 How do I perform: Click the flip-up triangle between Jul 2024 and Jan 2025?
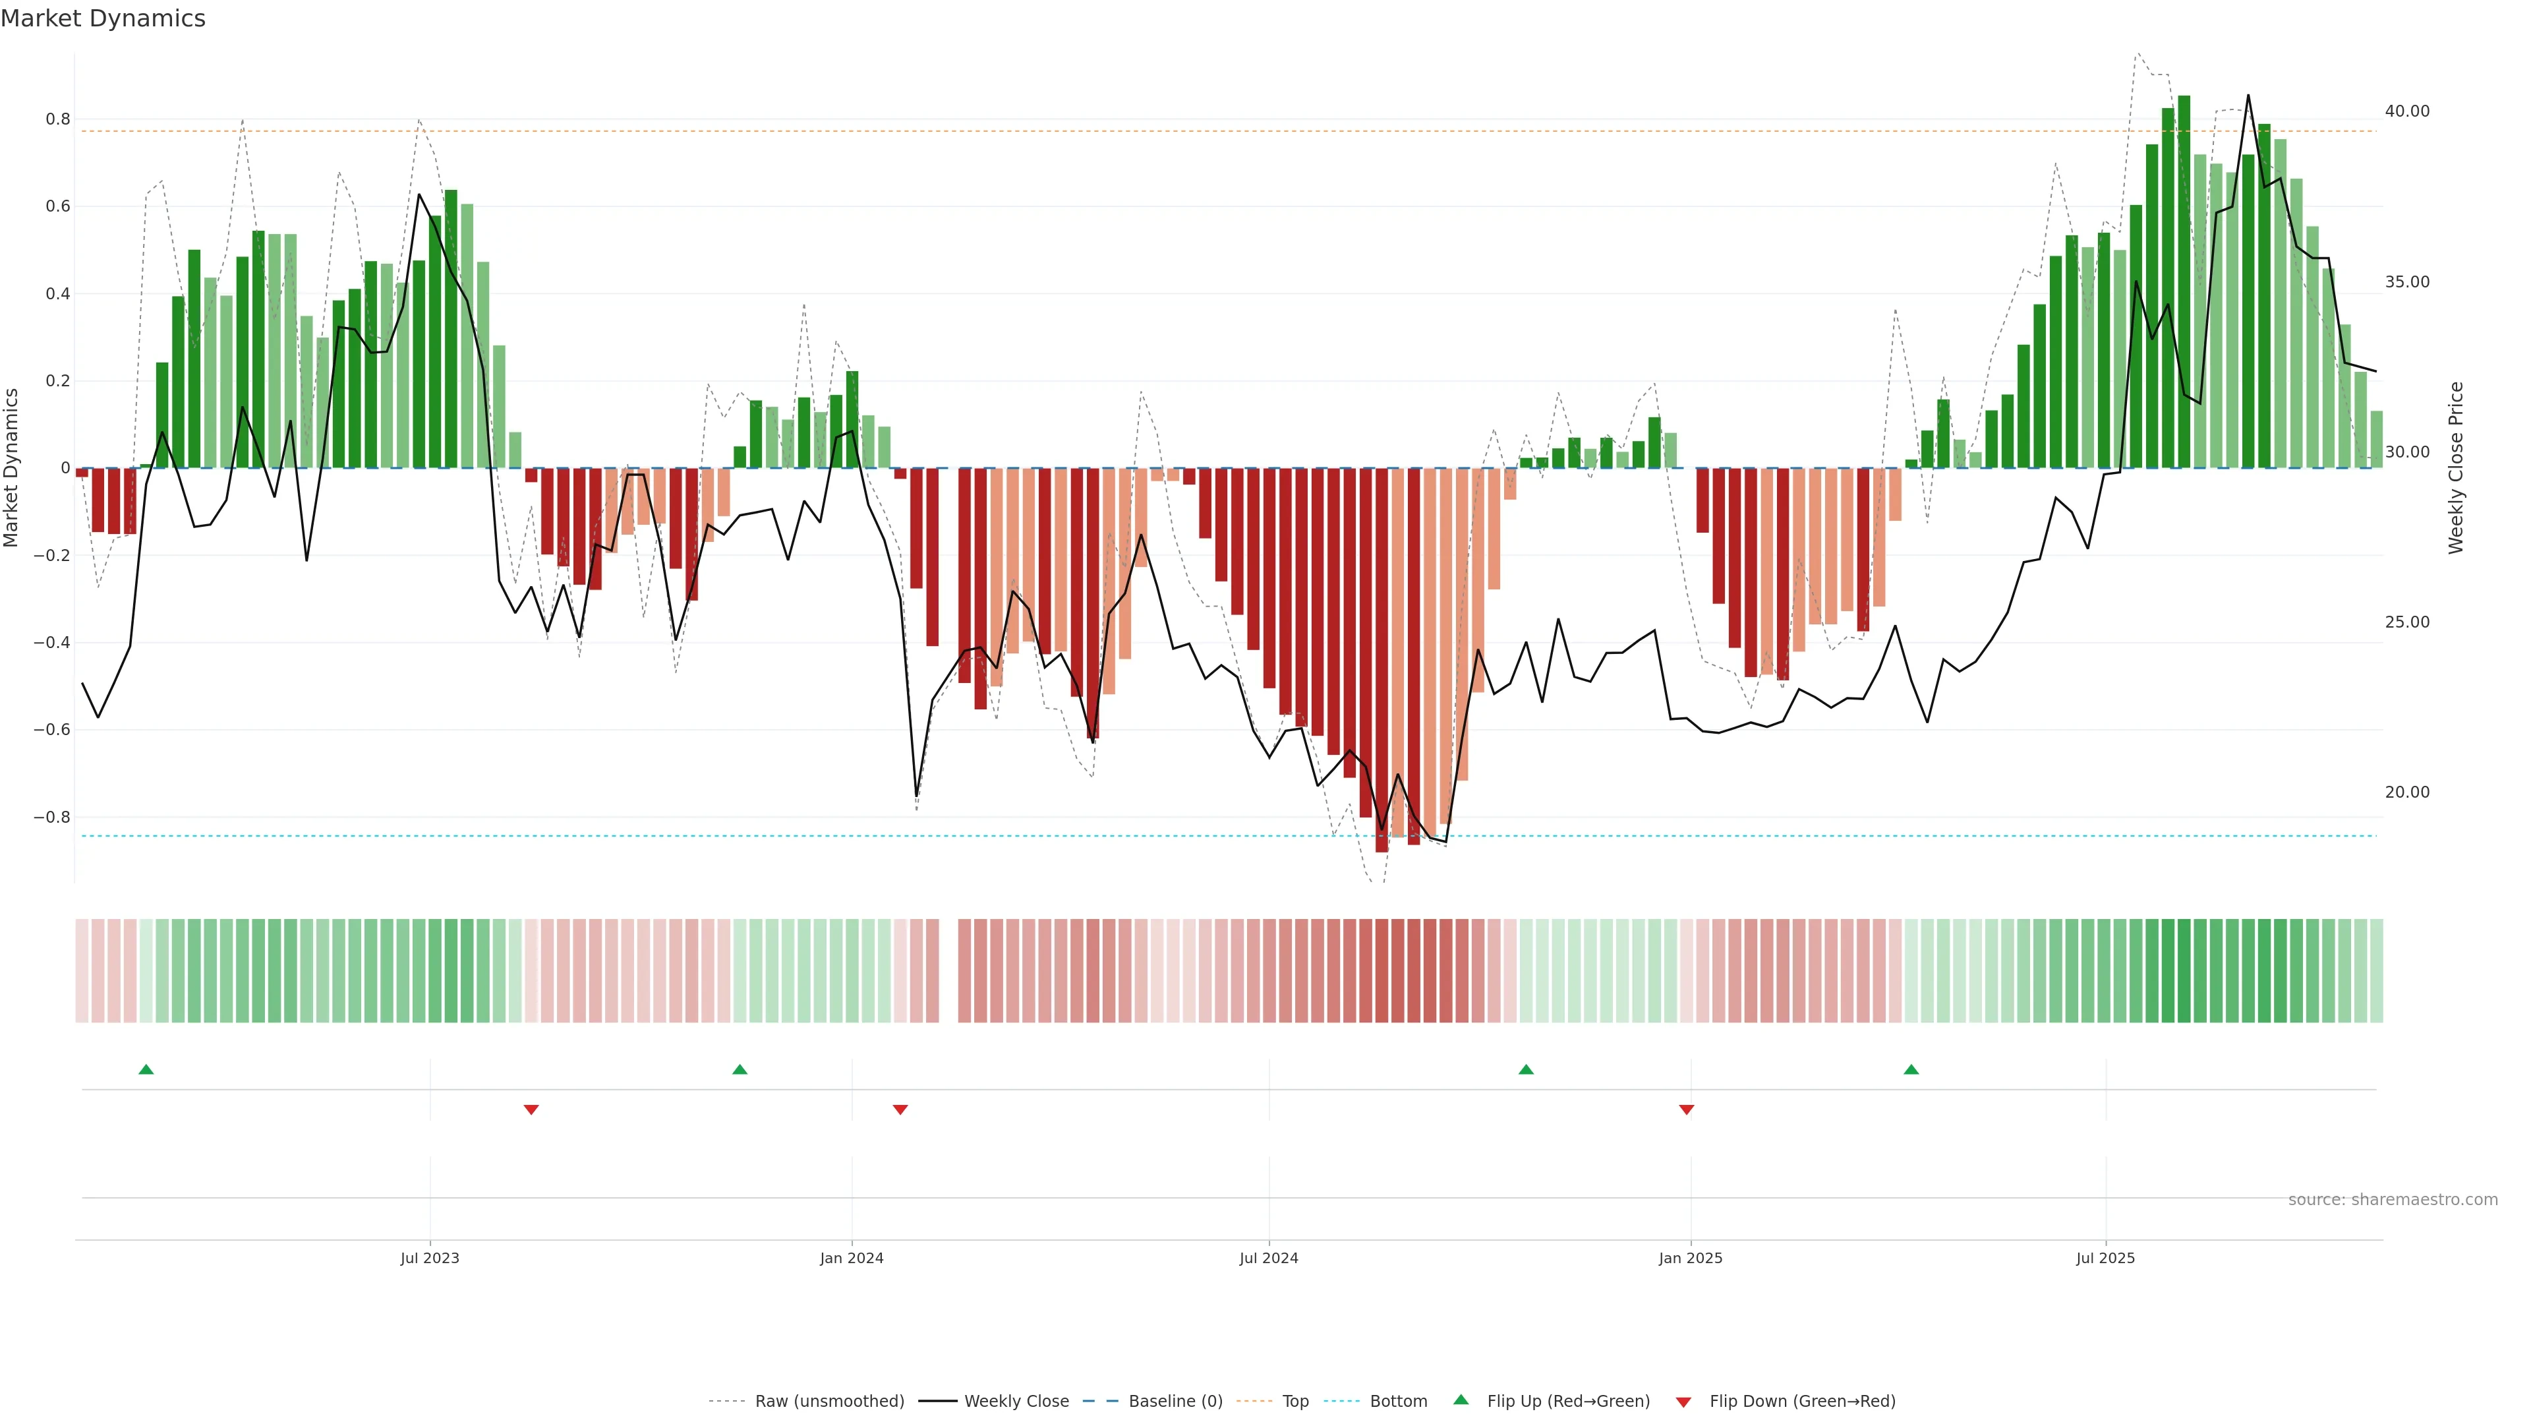[1526, 1069]
